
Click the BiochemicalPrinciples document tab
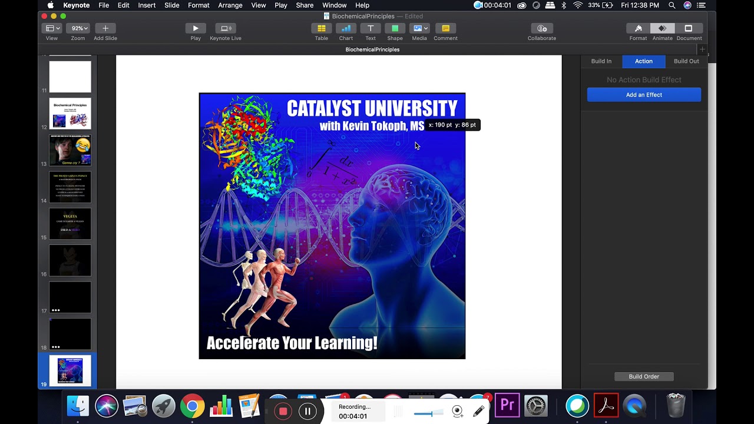372,49
